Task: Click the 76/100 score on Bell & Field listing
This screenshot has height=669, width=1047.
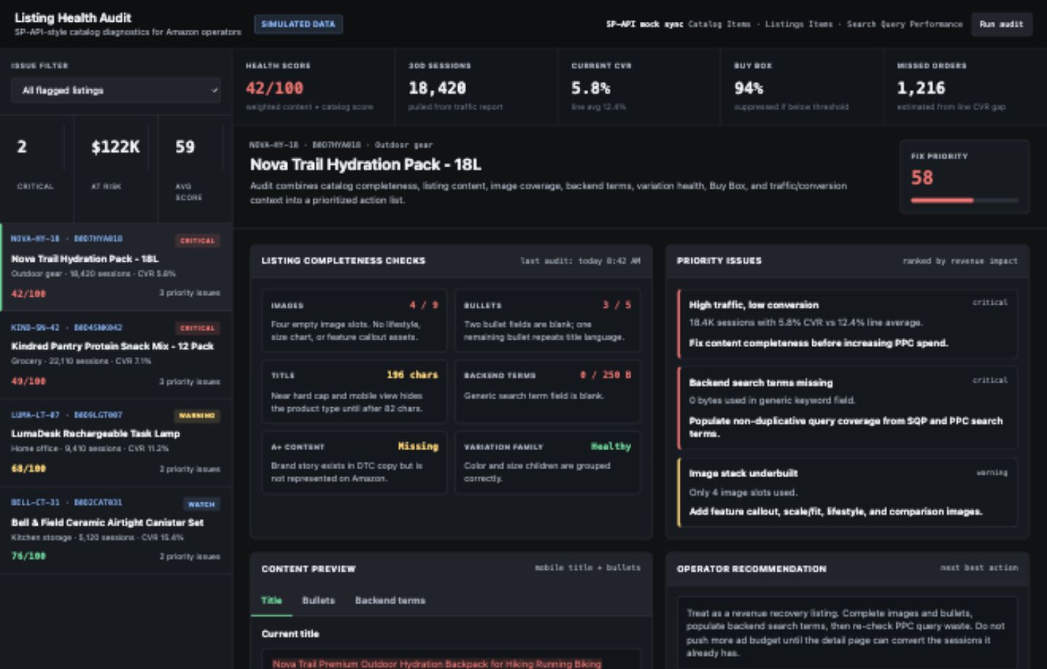Action: pos(28,556)
